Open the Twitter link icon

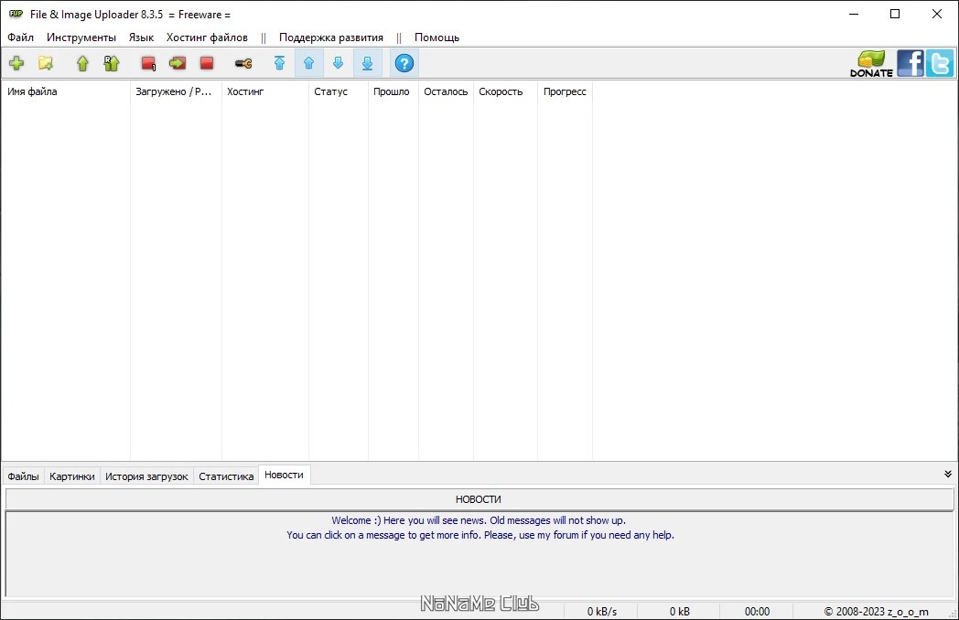(x=940, y=63)
